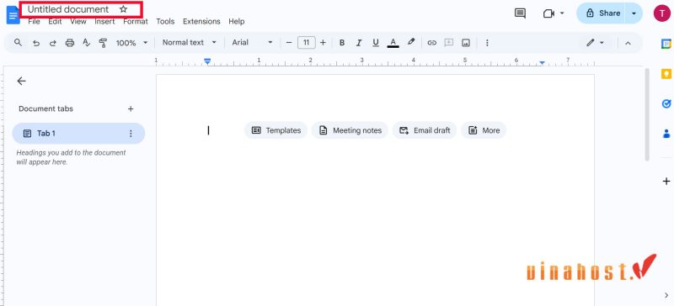Viewport: 674px width, 306px height.
Task: Toggle italic formatting
Action: pos(359,43)
